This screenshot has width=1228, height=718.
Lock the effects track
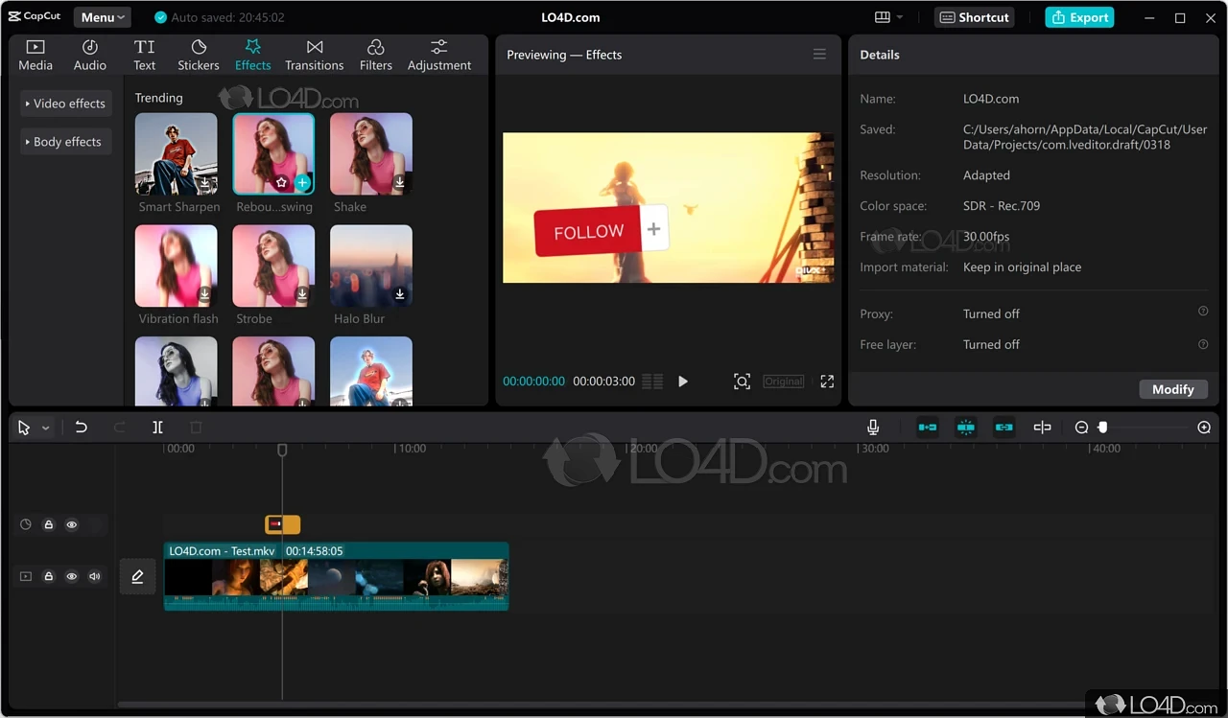click(x=48, y=524)
